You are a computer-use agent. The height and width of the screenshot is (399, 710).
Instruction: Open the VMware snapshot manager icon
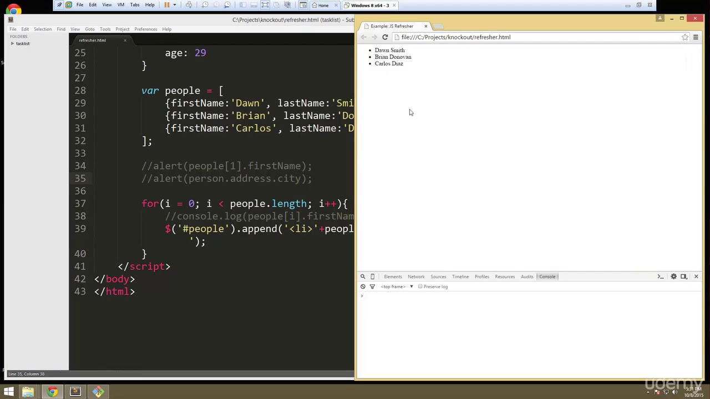pyautogui.click(x=227, y=5)
